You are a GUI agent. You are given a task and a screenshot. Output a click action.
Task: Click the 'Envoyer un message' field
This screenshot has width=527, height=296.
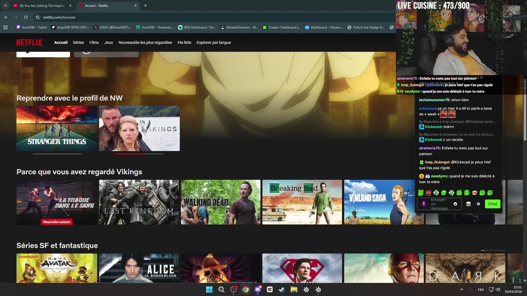point(439,204)
